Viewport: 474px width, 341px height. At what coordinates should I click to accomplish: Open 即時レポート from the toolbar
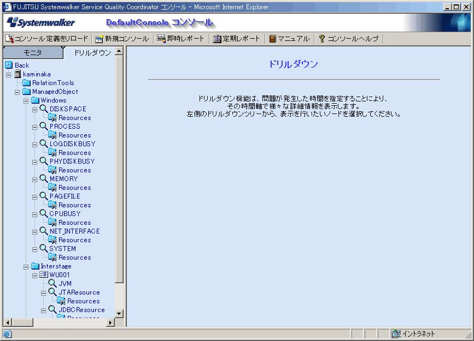180,39
